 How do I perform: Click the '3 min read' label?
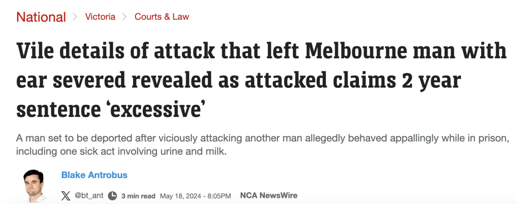[138, 196]
